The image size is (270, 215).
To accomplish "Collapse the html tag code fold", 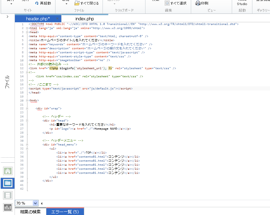I will point(27,28).
